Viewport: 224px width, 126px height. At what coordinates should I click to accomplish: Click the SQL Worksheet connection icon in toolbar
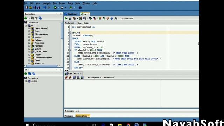point(71,8)
